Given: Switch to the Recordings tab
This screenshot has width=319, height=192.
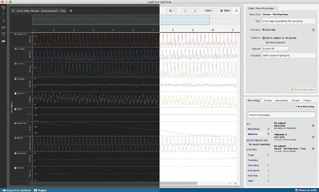Looking at the screenshot, I should (254, 101).
